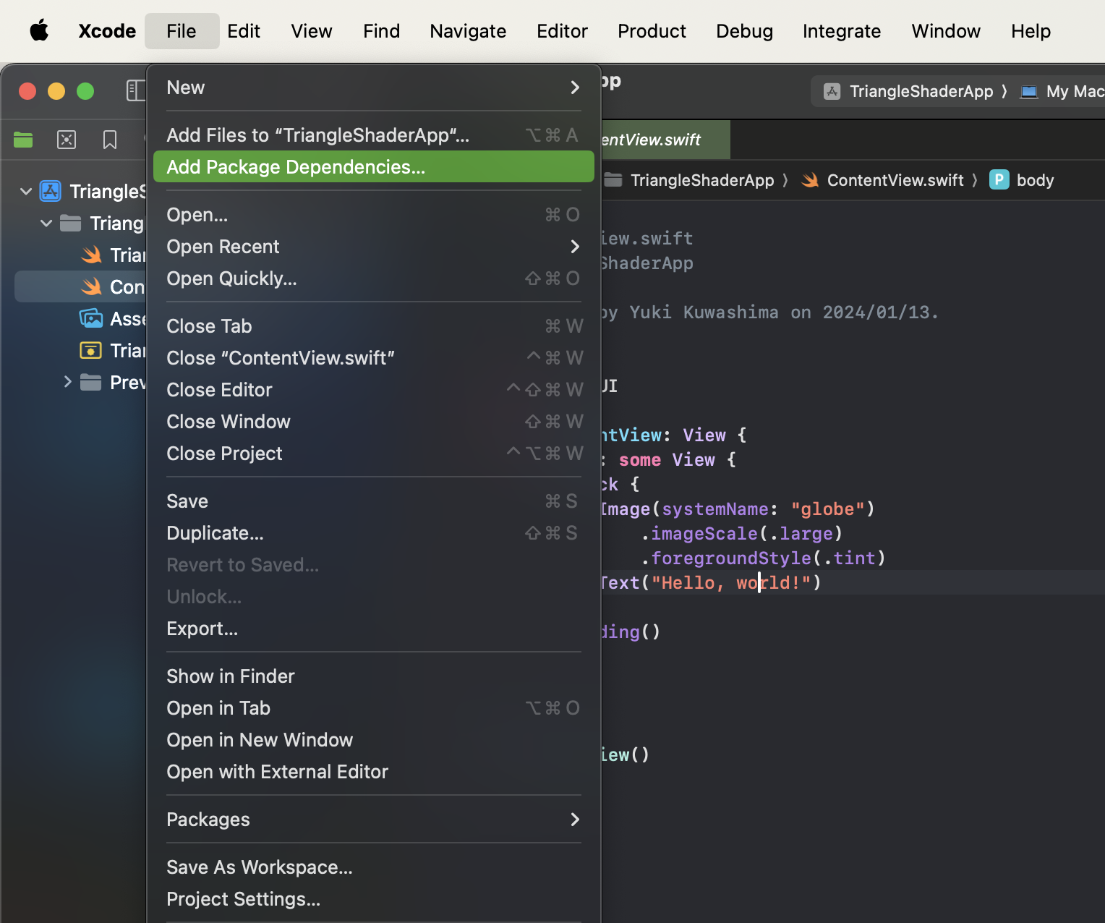Click the body symbol in jump bar
The width and height of the screenshot is (1105, 923).
point(1022,180)
